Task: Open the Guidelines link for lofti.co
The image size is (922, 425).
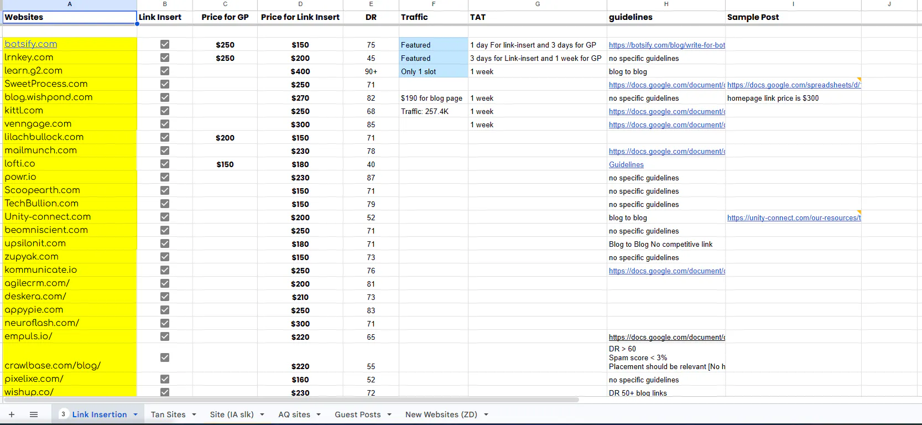Action: point(626,164)
